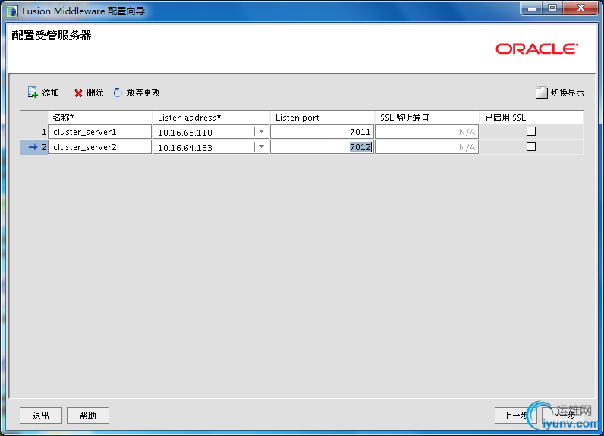The width and height of the screenshot is (604, 436).
Task: Click SSL listen port N/A for cluster_server1
Action: (x=426, y=132)
